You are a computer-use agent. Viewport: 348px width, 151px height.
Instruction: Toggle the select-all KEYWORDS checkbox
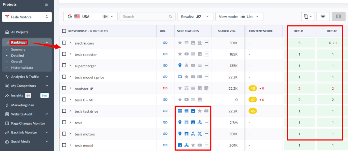coord(64,31)
